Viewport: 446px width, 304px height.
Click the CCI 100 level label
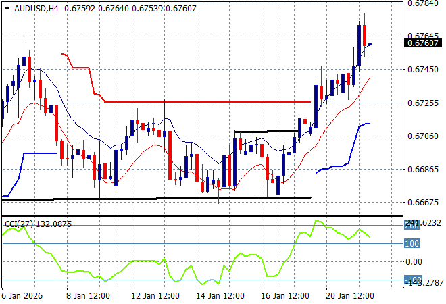pos(412,244)
